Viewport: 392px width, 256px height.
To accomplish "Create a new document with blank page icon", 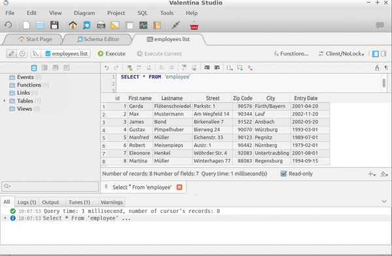I will [26, 25].
